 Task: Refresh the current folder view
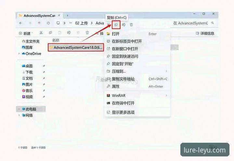[x=48, y=23]
